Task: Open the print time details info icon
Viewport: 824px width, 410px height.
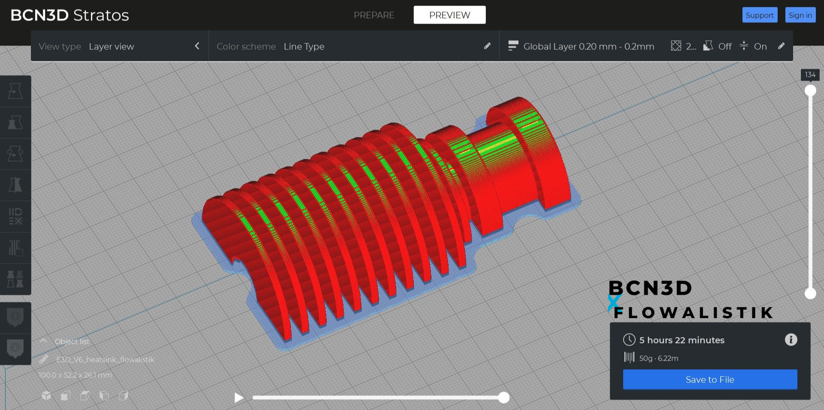Action: point(791,340)
